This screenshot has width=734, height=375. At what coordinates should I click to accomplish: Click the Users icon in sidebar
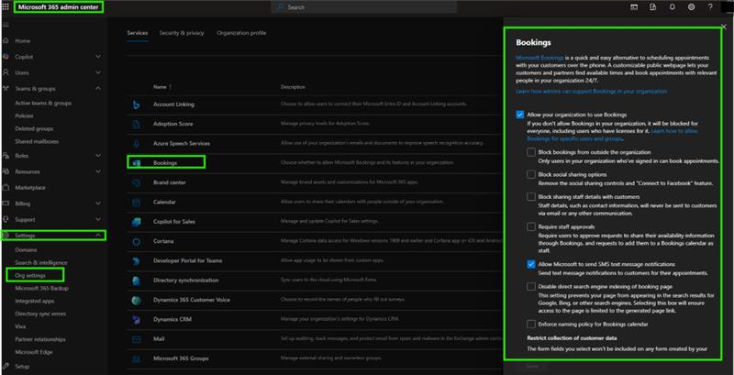click(x=6, y=72)
